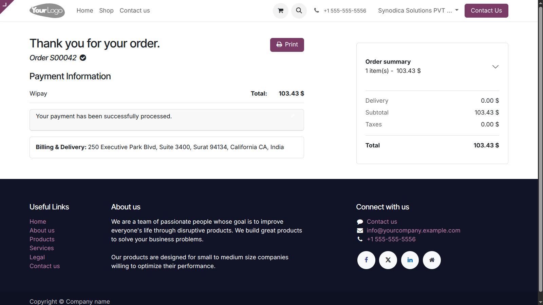The height and width of the screenshot is (305, 543).
Task: Click the verified checkmark beside Order S00042
Action: (83, 58)
